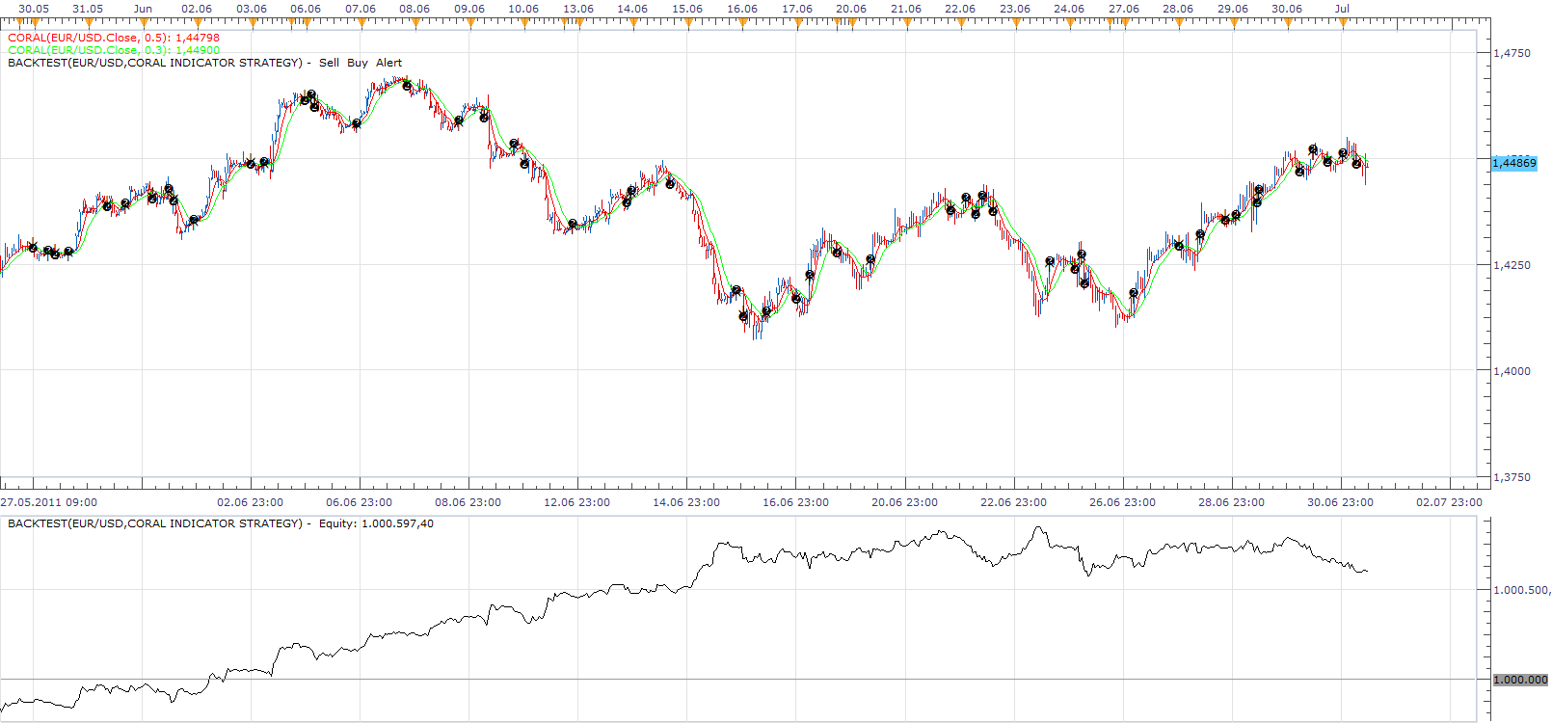The width and height of the screenshot is (1552, 723).
Task: Click the Alert series label
Action: point(389,63)
